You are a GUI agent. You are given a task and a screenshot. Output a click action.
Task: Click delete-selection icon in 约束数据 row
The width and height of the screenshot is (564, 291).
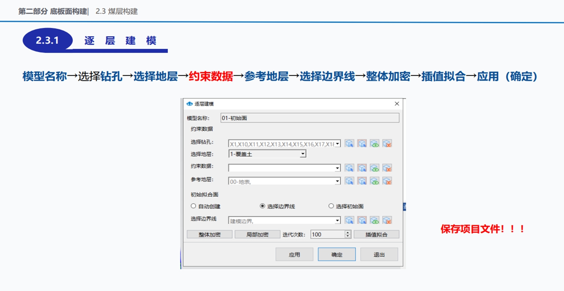[x=387, y=168]
